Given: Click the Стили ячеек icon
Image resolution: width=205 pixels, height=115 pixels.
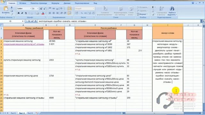Looking at the screenshot, I should coord(131,9).
